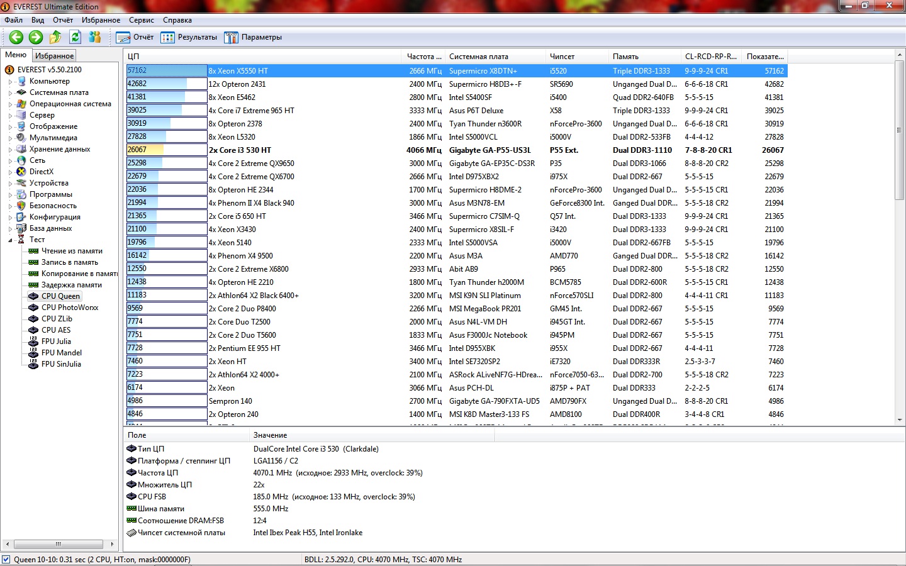The height and width of the screenshot is (566, 906).
Task: Click the results list scroll down arrow
Action: coord(899,420)
